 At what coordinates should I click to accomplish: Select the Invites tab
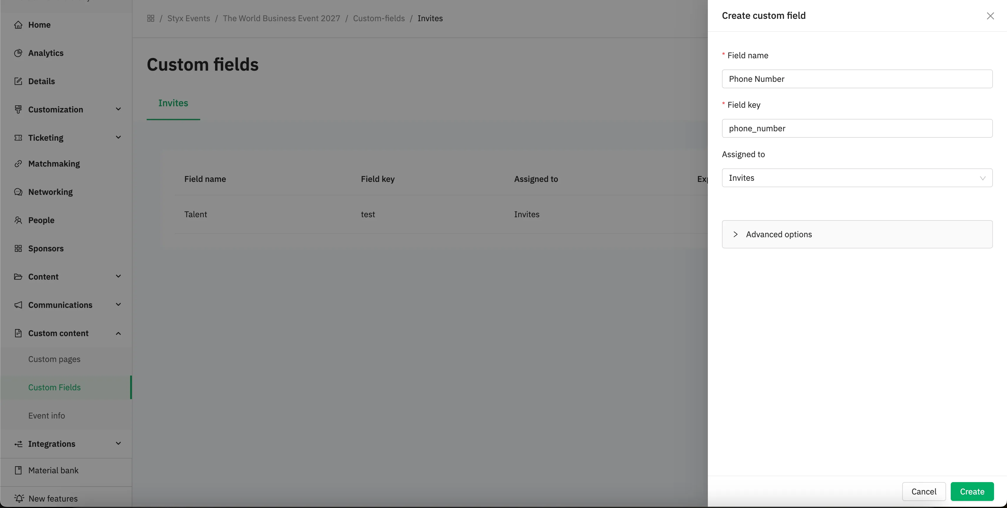173,103
